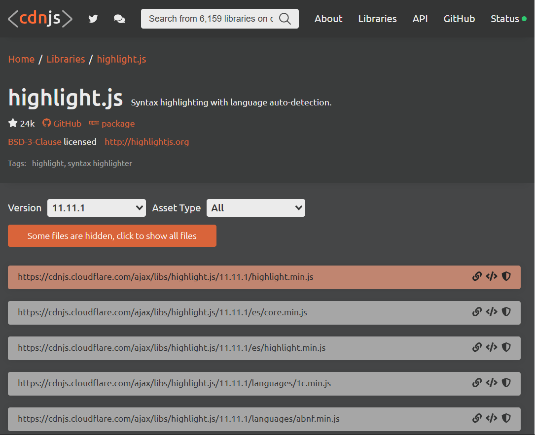The image size is (535, 435).
Task: Show all hidden files button
Action: point(112,235)
